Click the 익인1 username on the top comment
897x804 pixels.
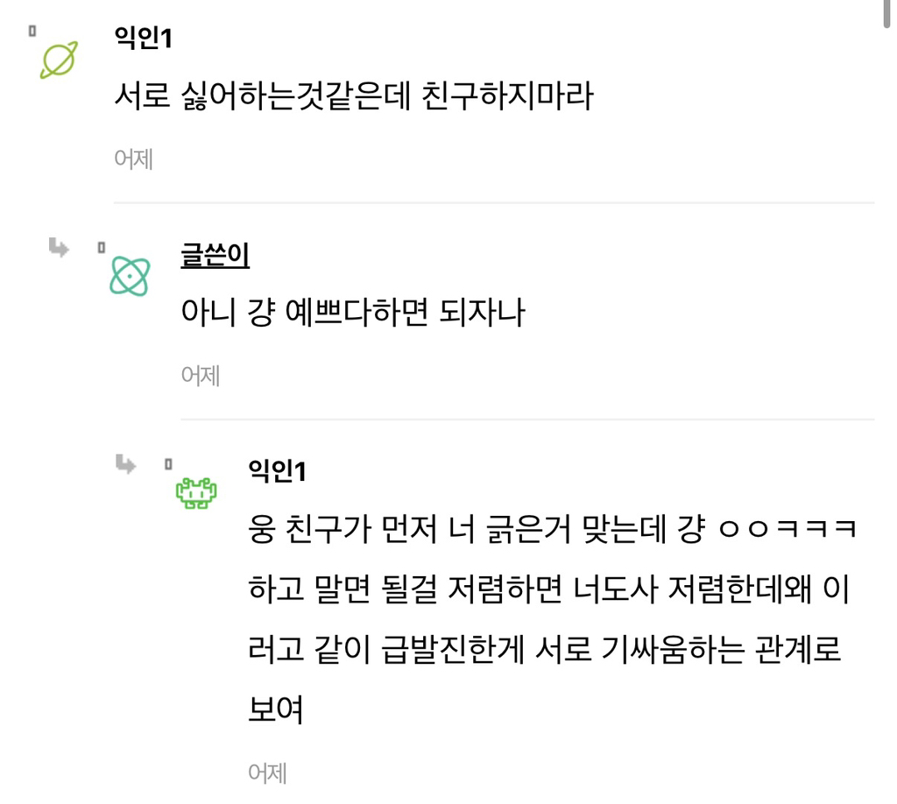[x=143, y=39]
